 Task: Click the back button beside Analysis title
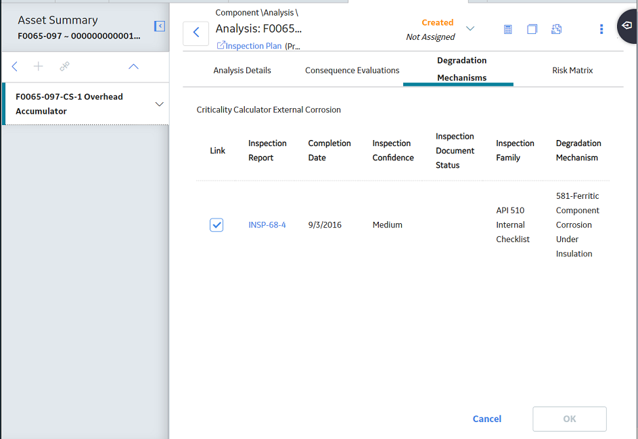[x=196, y=32]
